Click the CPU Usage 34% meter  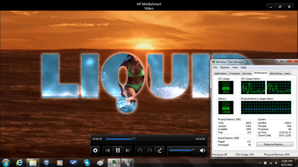pyautogui.click(x=226, y=87)
